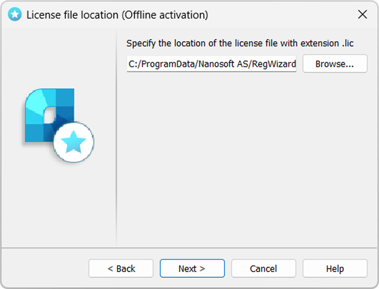
Task: Click the star icon in title bar
Action: tap(15, 14)
